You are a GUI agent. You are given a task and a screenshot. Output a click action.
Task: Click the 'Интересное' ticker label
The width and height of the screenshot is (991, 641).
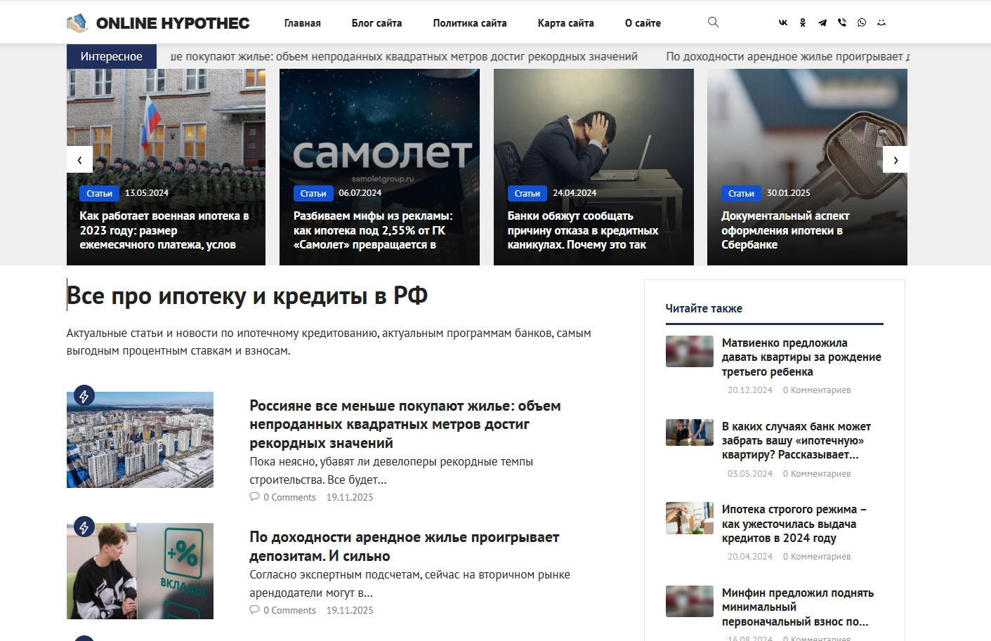[x=111, y=56]
